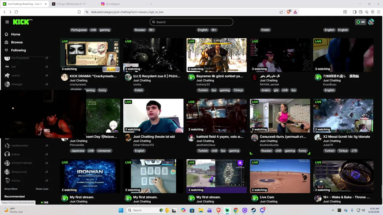Screen dimensions: 383x215
Task: Click the JTR tag under JukeTR
Action: (x=354, y=151)
